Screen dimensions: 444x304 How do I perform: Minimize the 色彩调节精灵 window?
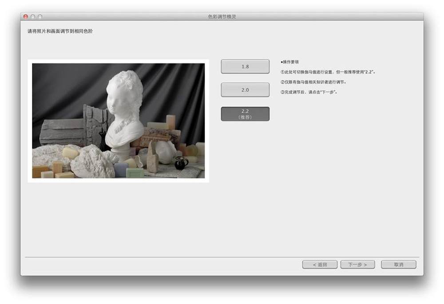tap(33, 17)
